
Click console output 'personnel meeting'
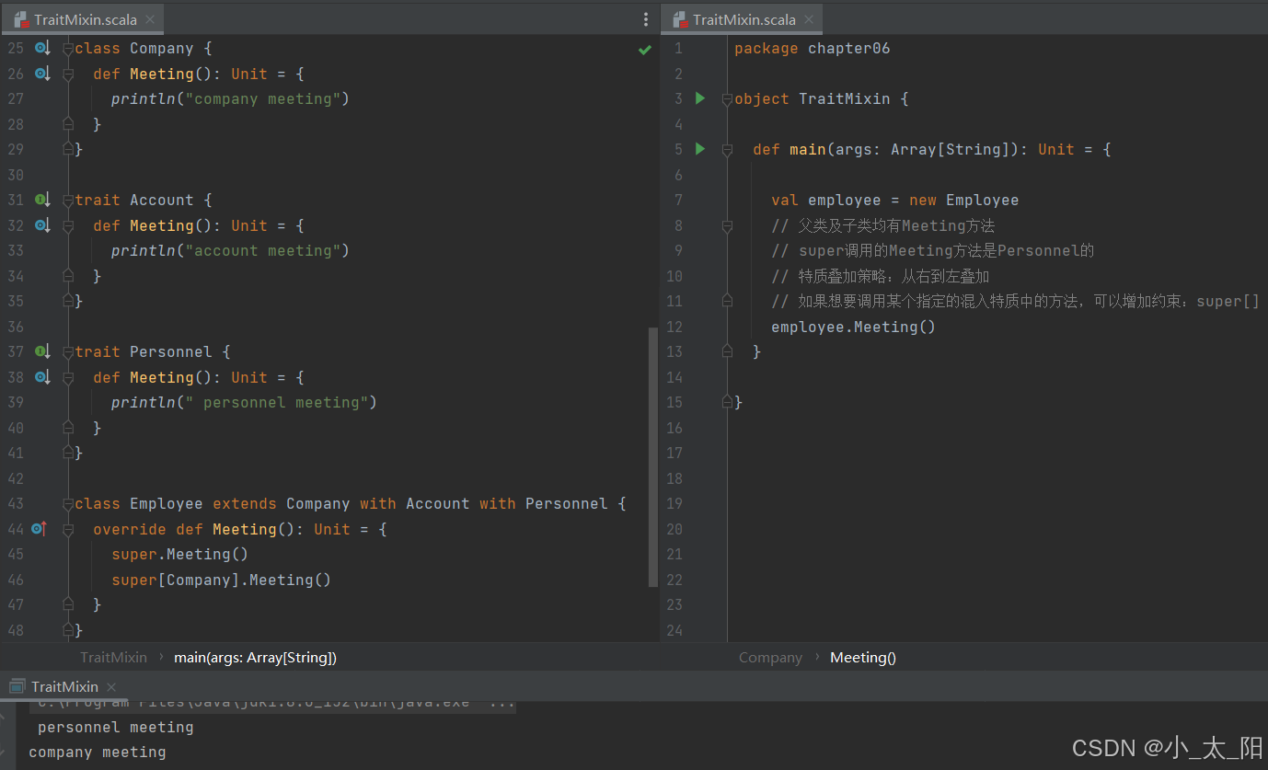click(x=115, y=727)
